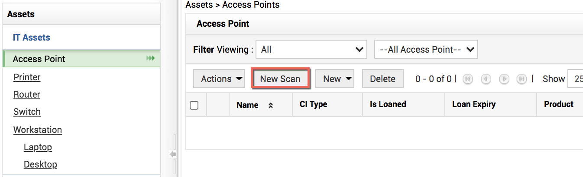Go to first page pagination icon

point(468,79)
